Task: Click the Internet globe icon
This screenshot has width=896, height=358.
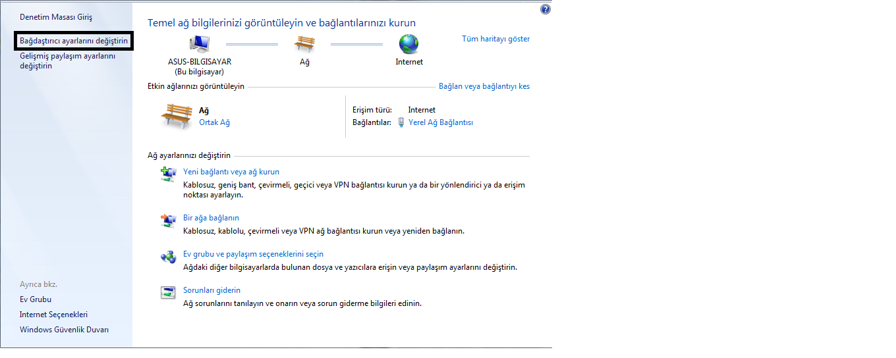Action: pyautogui.click(x=409, y=43)
